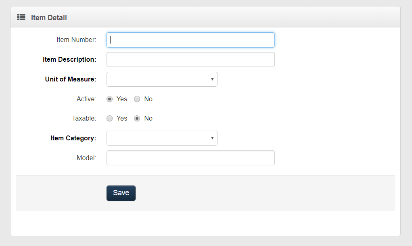Click the Active field label
The width and height of the screenshot is (412, 246).
pos(86,99)
